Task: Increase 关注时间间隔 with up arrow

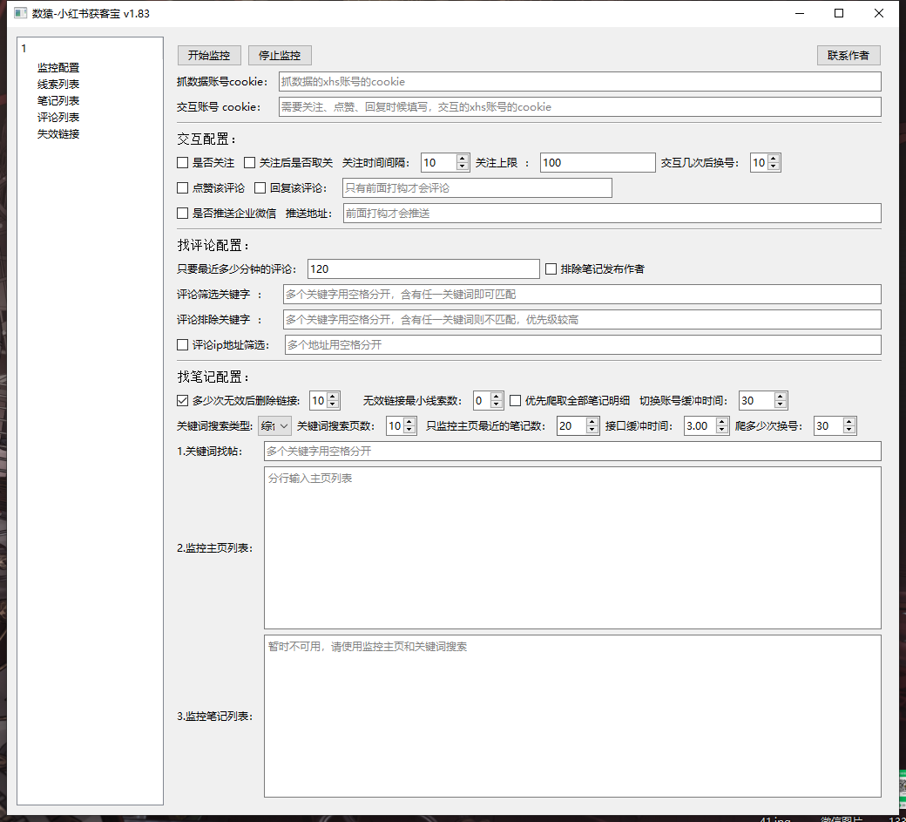Action: [463, 159]
